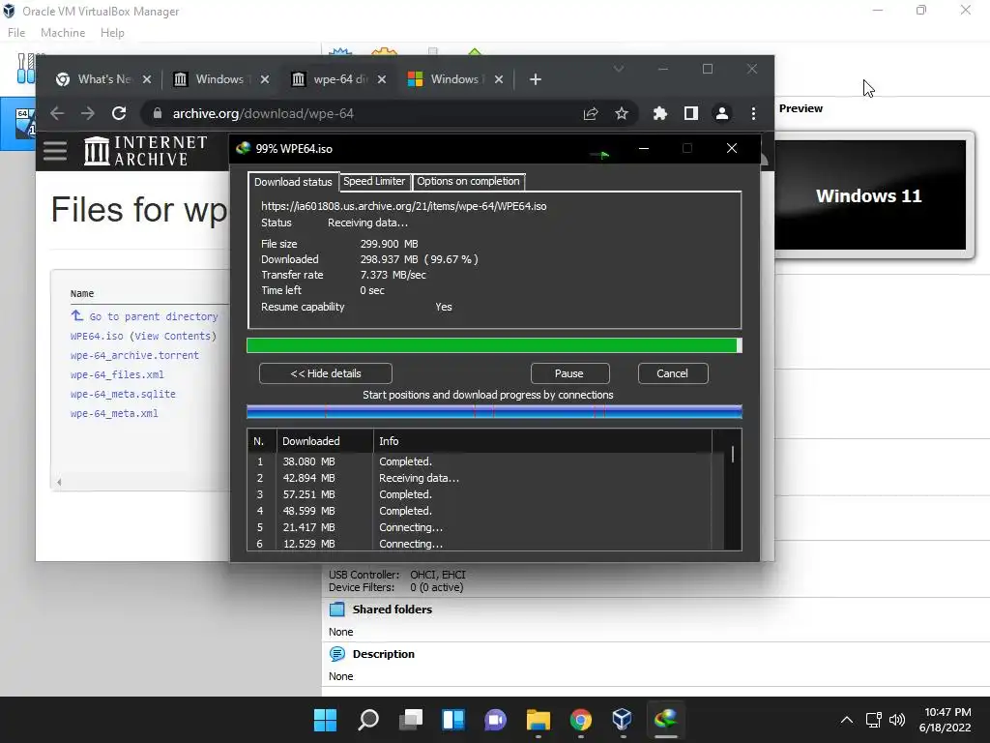The image size is (990, 743).
Task: Click the Name column header in file listing
Action: coord(82,294)
